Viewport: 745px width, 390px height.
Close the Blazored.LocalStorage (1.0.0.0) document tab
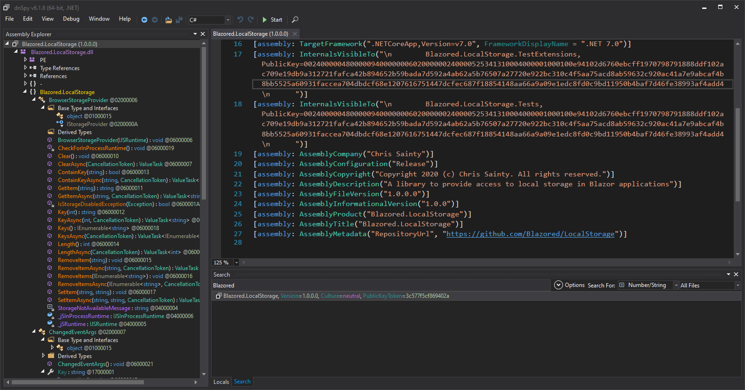coord(295,34)
